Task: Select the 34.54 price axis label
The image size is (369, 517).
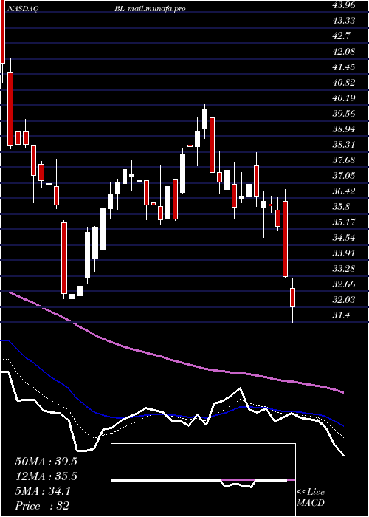Action: (x=344, y=237)
